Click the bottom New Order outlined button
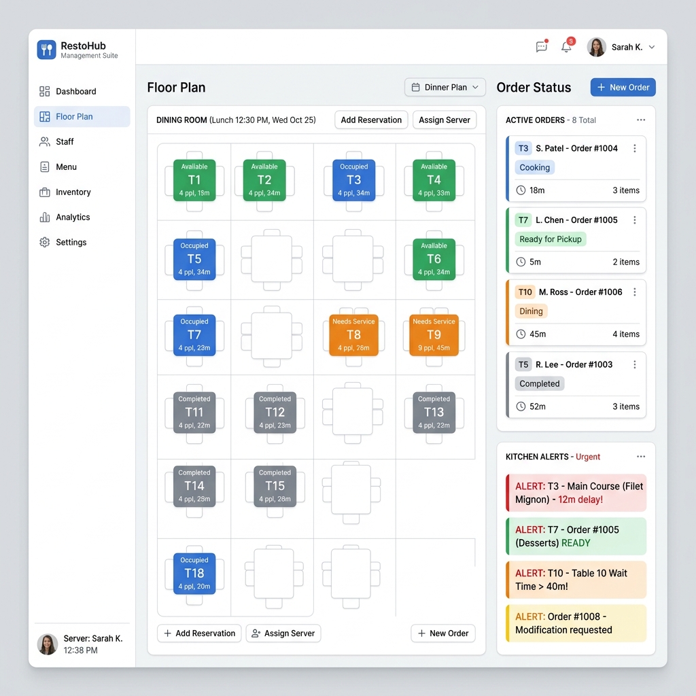696x696 pixels. (x=443, y=633)
